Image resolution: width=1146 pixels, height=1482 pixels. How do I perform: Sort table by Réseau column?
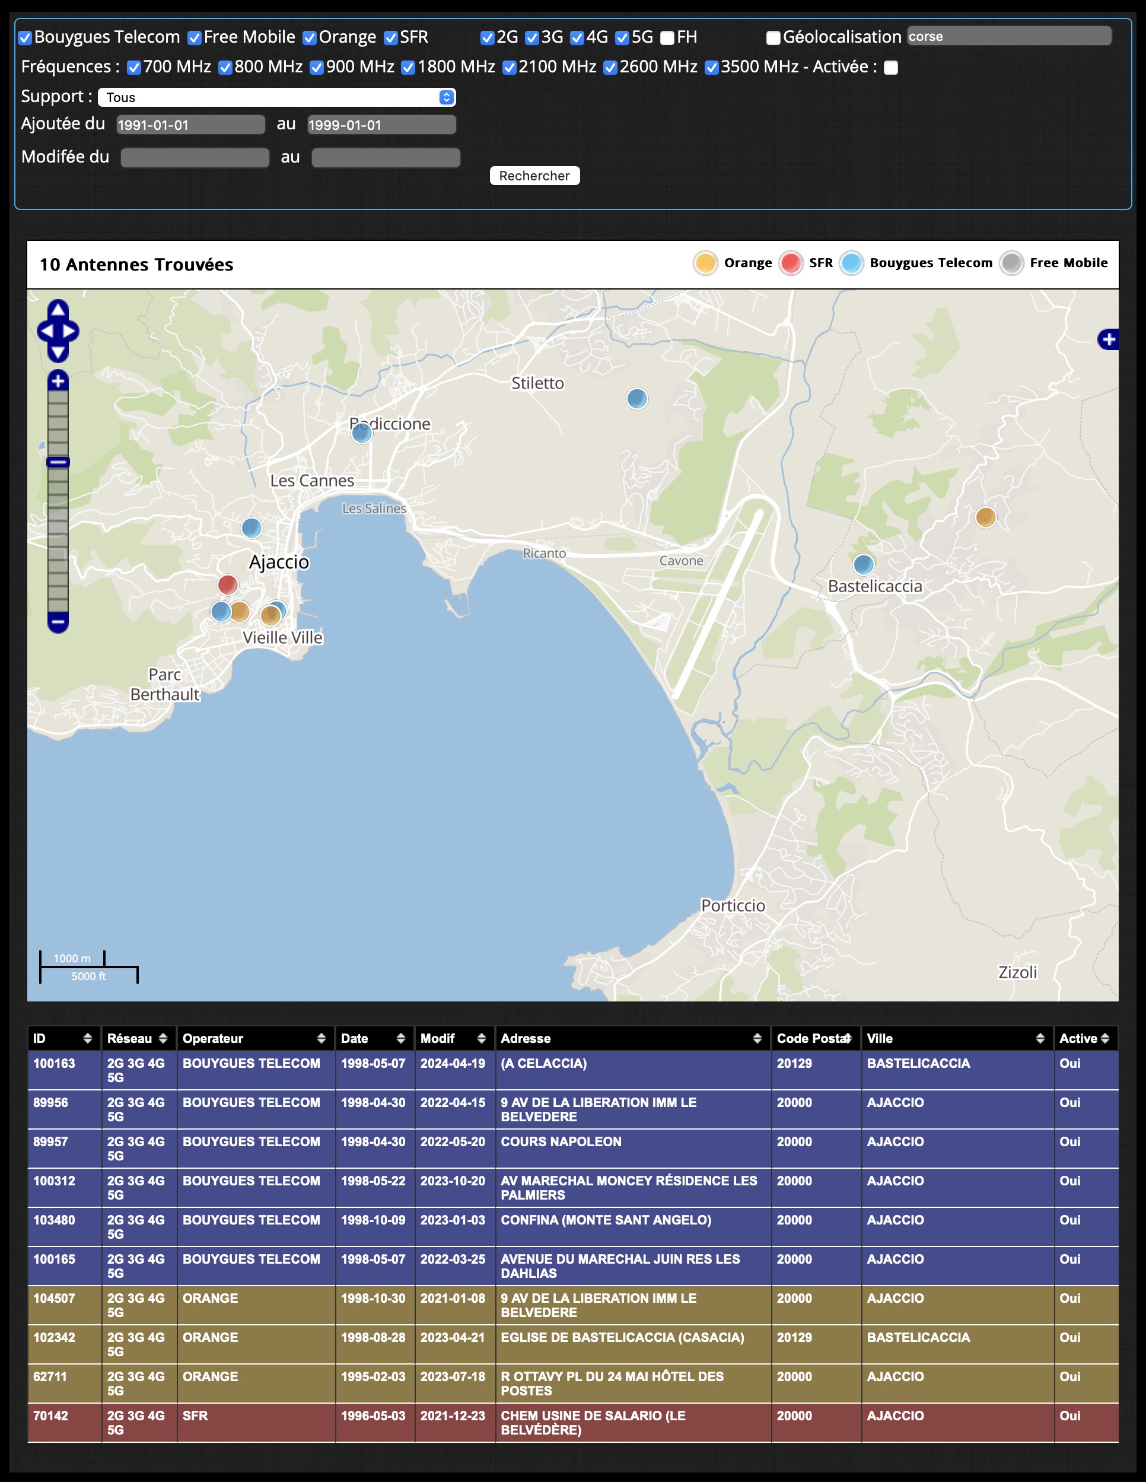[x=138, y=1038]
